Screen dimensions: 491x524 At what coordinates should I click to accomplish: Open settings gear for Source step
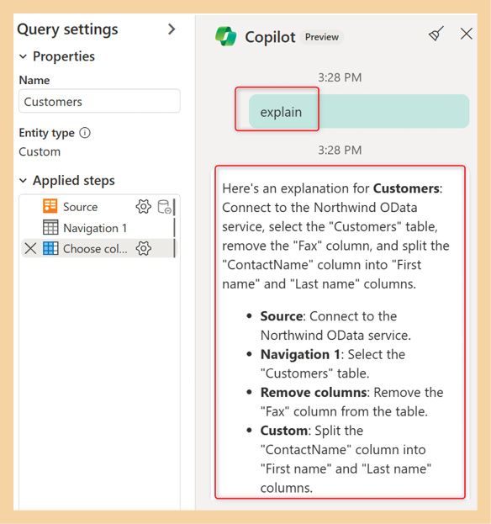click(144, 207)
